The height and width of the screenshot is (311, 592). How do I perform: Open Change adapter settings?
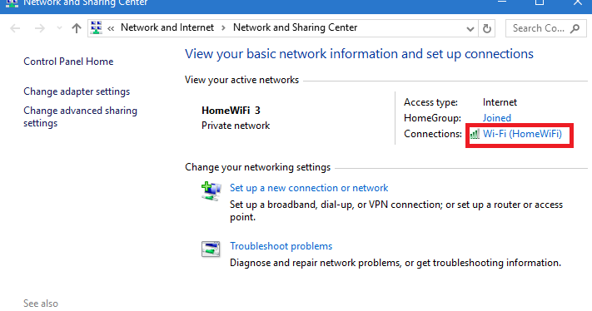coord(77,91)
